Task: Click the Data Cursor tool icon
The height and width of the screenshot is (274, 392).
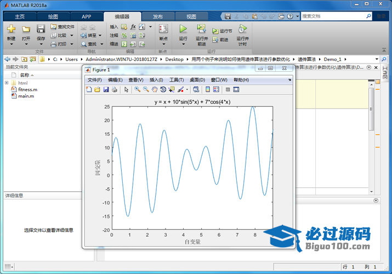Action: click(x=172, y=89)
